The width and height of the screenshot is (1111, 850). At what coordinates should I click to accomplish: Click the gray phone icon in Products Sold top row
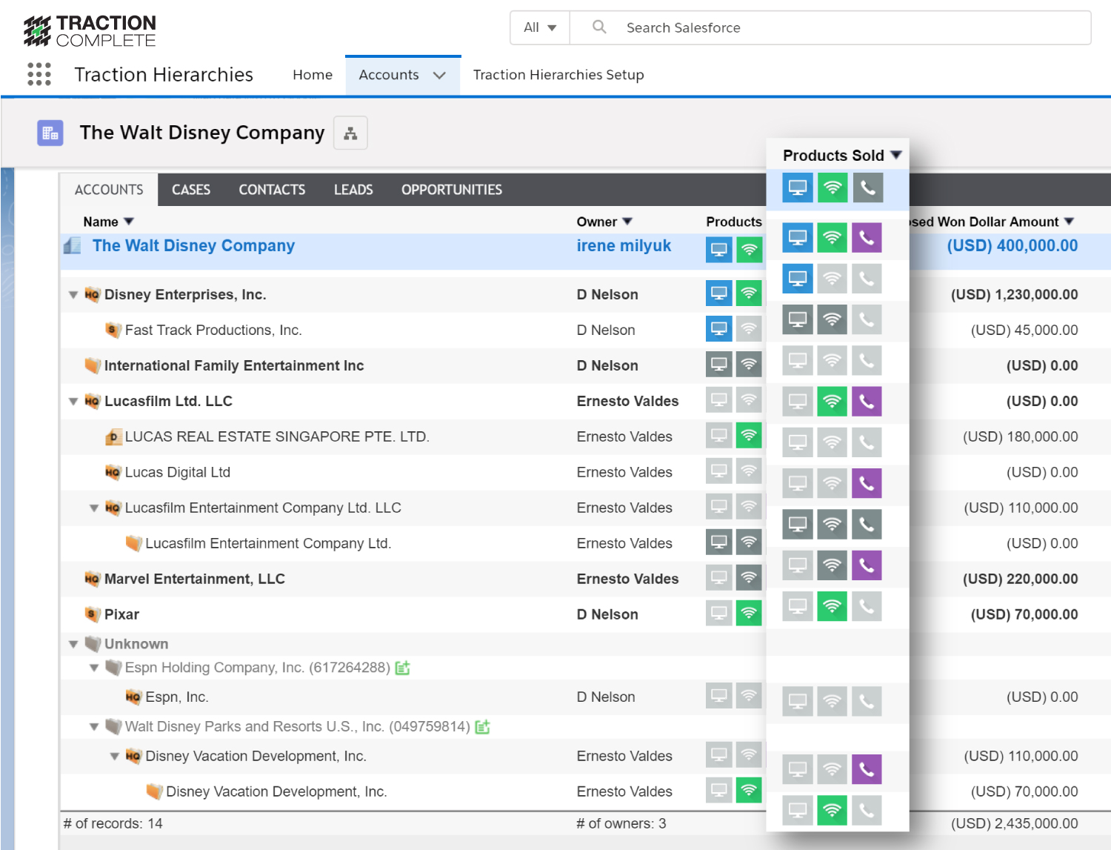pos(867,188)
